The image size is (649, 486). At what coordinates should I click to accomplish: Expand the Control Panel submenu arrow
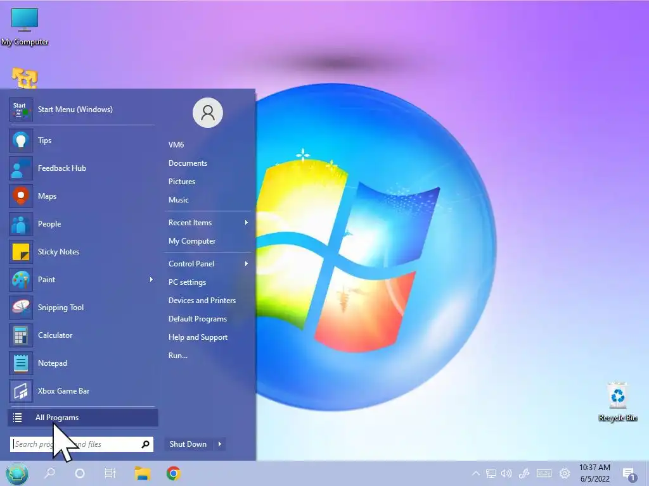point(247,264)
